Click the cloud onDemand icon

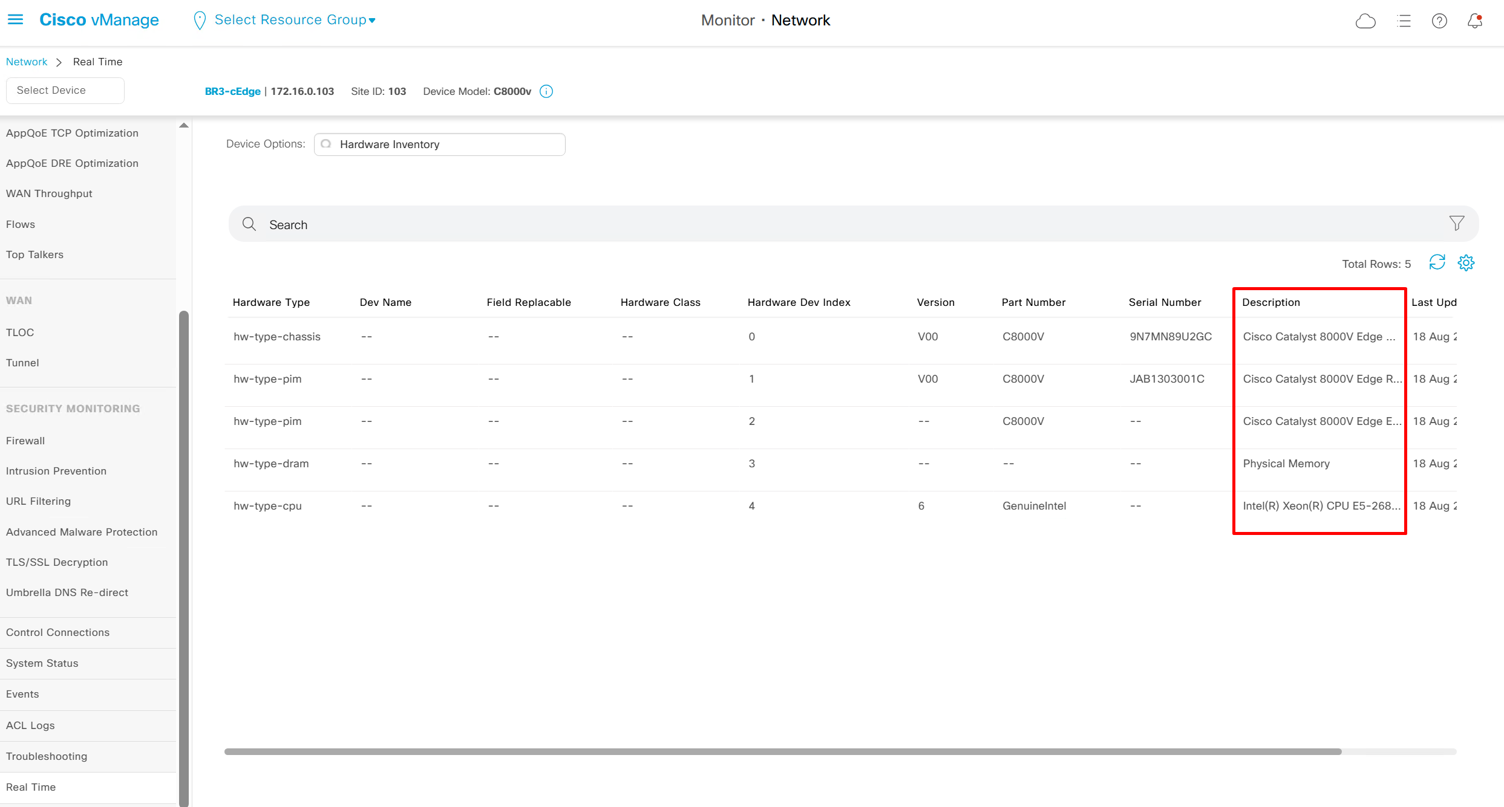tap(1365, 21)
